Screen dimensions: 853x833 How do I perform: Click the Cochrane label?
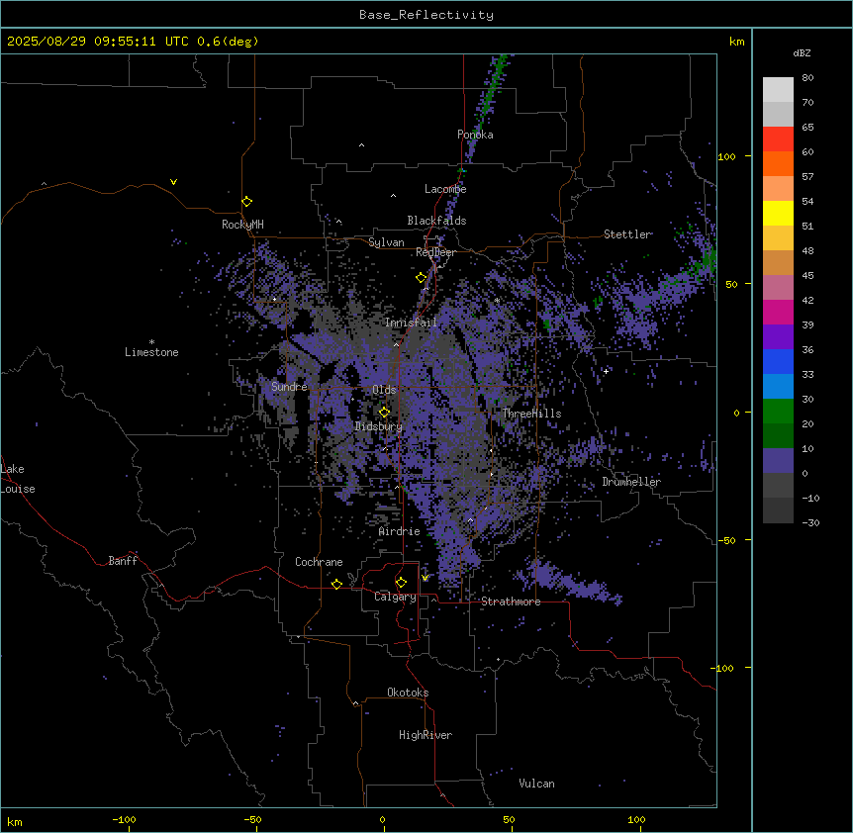[x=319, y=562]
